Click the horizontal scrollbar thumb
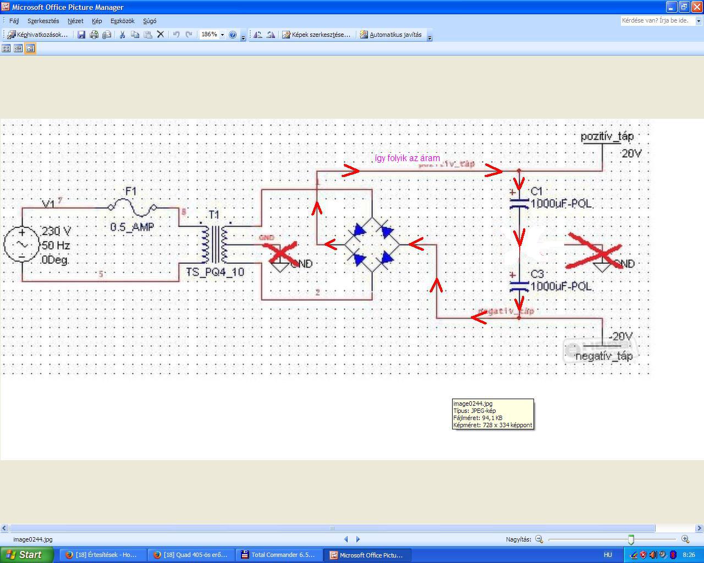 tap(332, 528)
